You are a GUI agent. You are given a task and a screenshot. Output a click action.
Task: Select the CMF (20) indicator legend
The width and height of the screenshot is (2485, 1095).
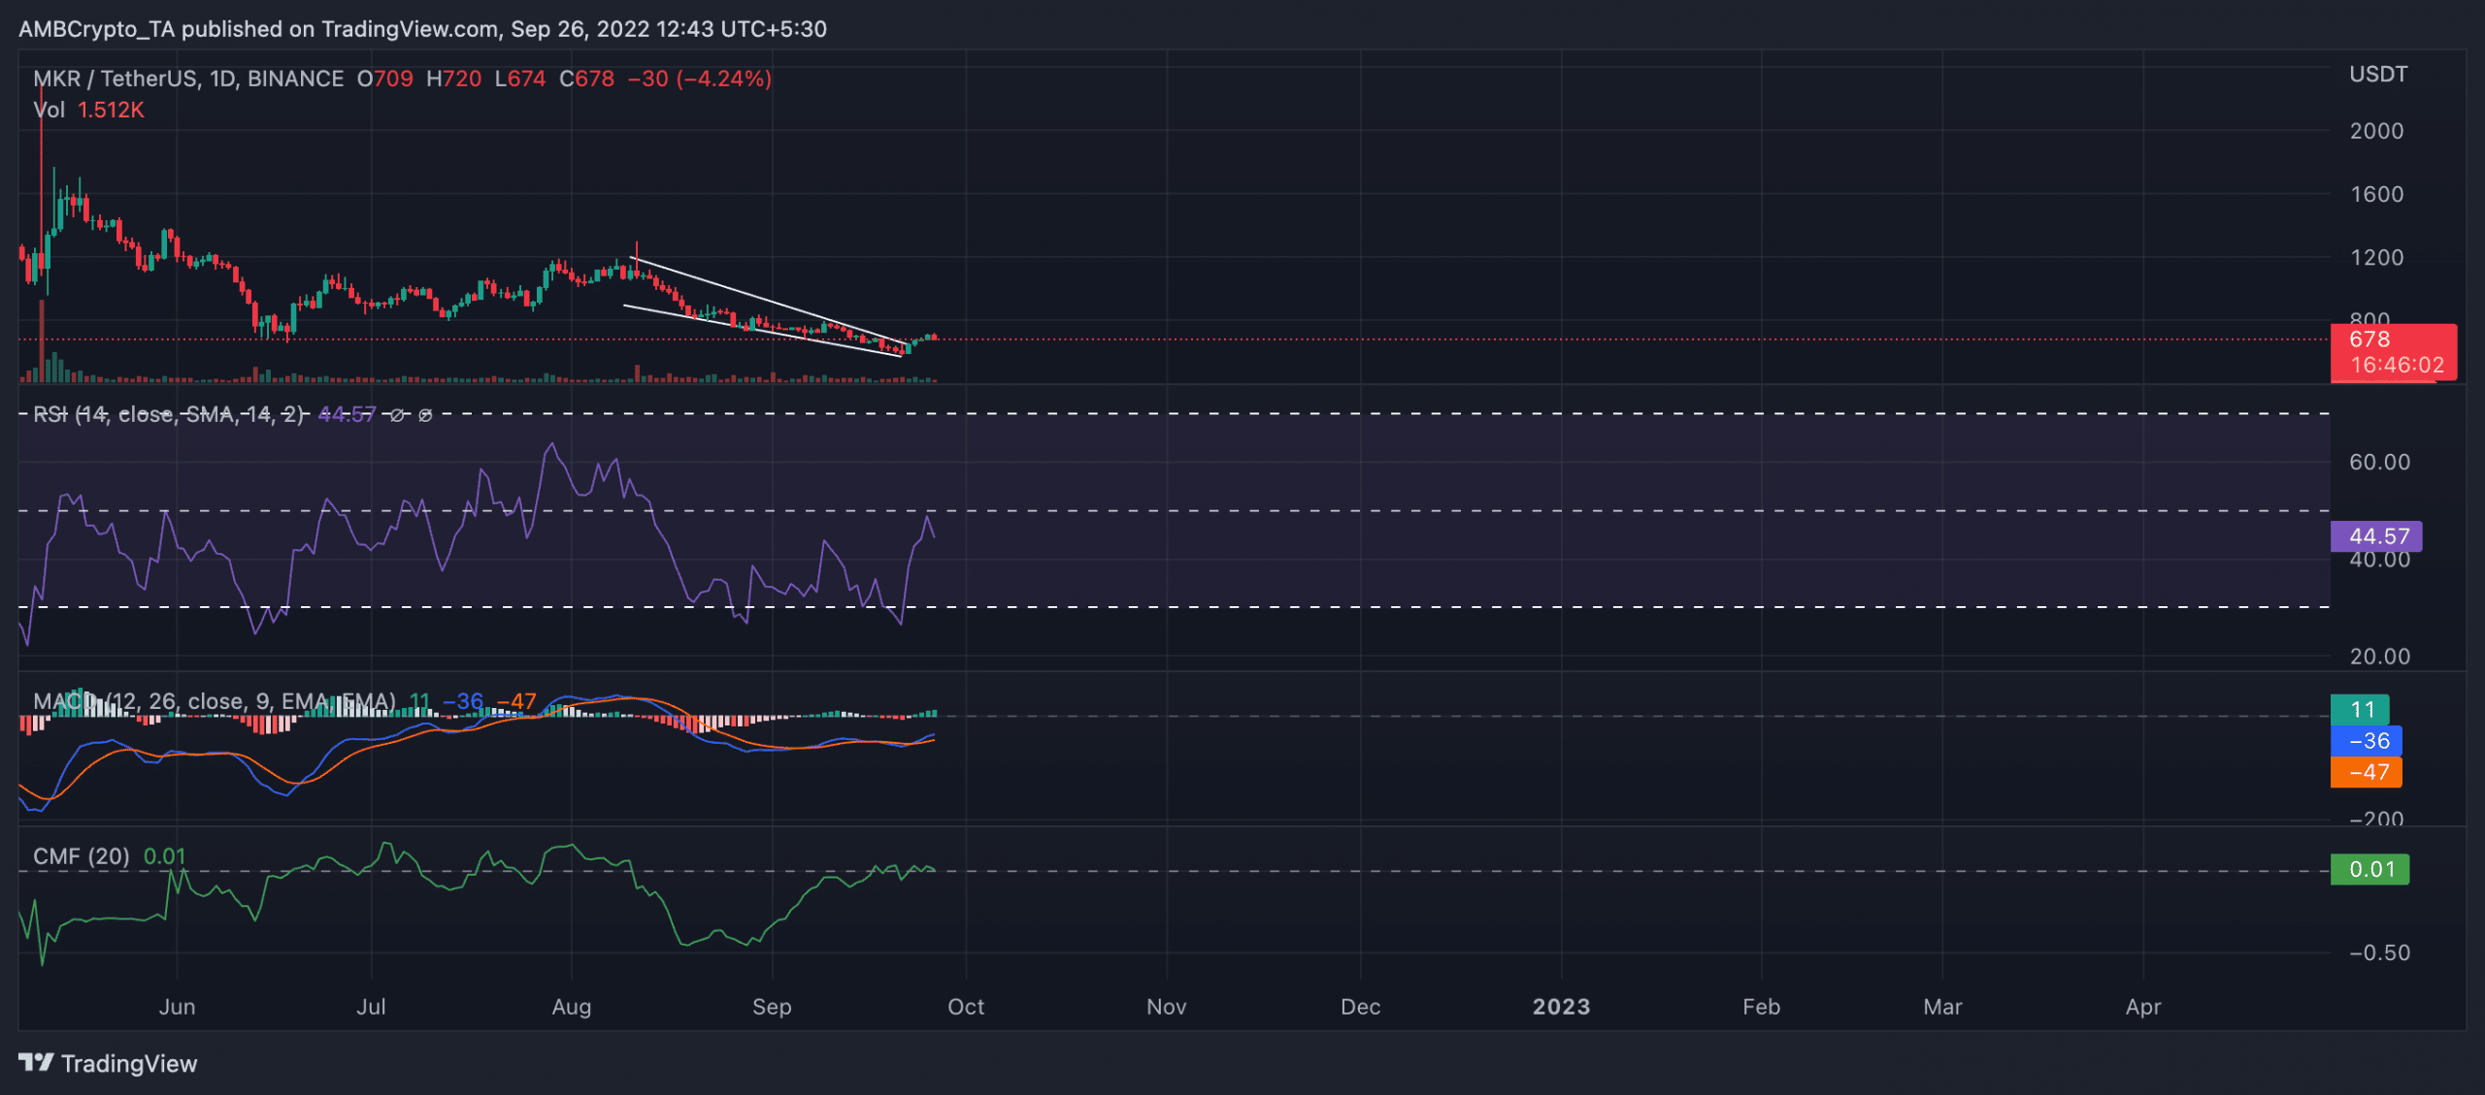point(82,856)
